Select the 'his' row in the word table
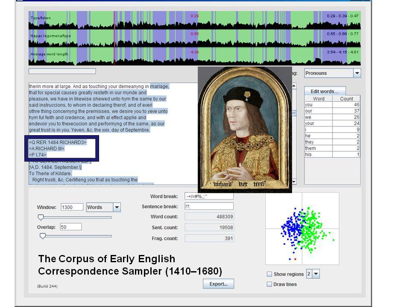This screenshot has width=410, height=307. [332, 154]
